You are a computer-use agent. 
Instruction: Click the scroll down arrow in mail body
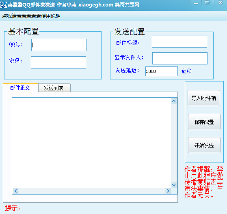(174, 185)
